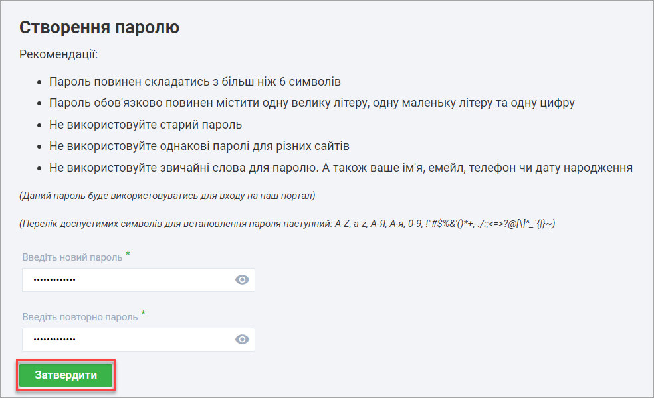Click the rule about identical passwords on sites

[199, 146]
